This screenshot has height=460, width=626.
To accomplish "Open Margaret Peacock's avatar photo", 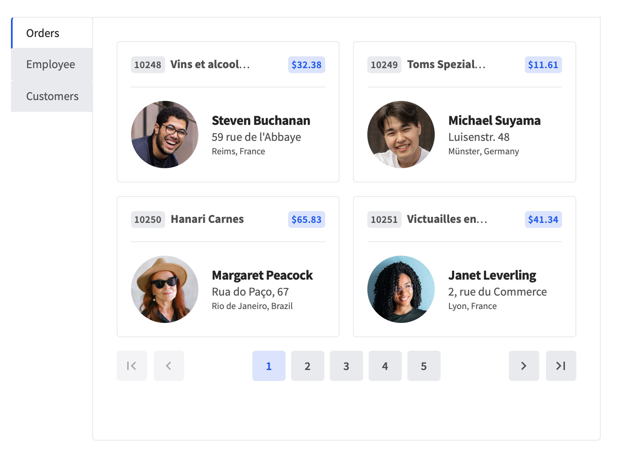I will pos(165,289).
